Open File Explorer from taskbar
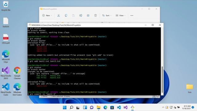The height and width of the screenshot is (111, 197). click(98, 108)
